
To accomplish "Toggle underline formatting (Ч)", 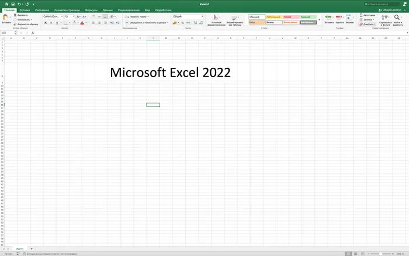I will point(57,23).
